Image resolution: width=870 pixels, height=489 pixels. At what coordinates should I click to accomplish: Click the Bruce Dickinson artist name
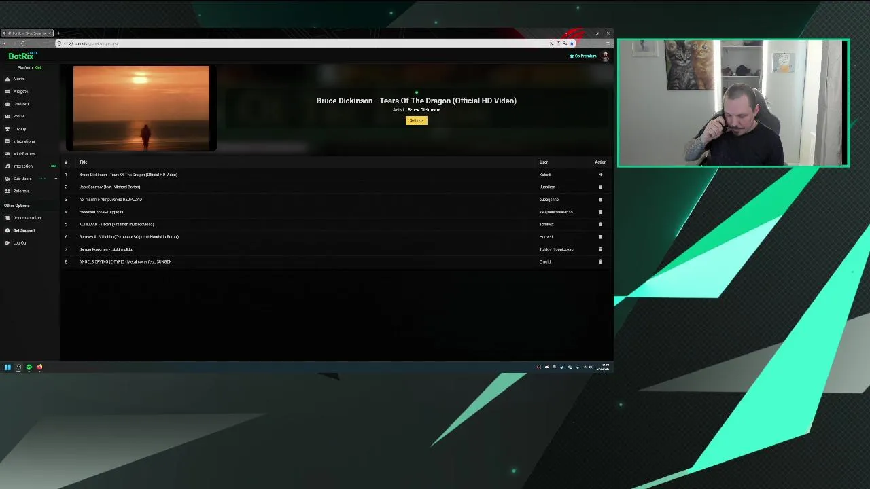pyautogui.click(x=424, y=110)
